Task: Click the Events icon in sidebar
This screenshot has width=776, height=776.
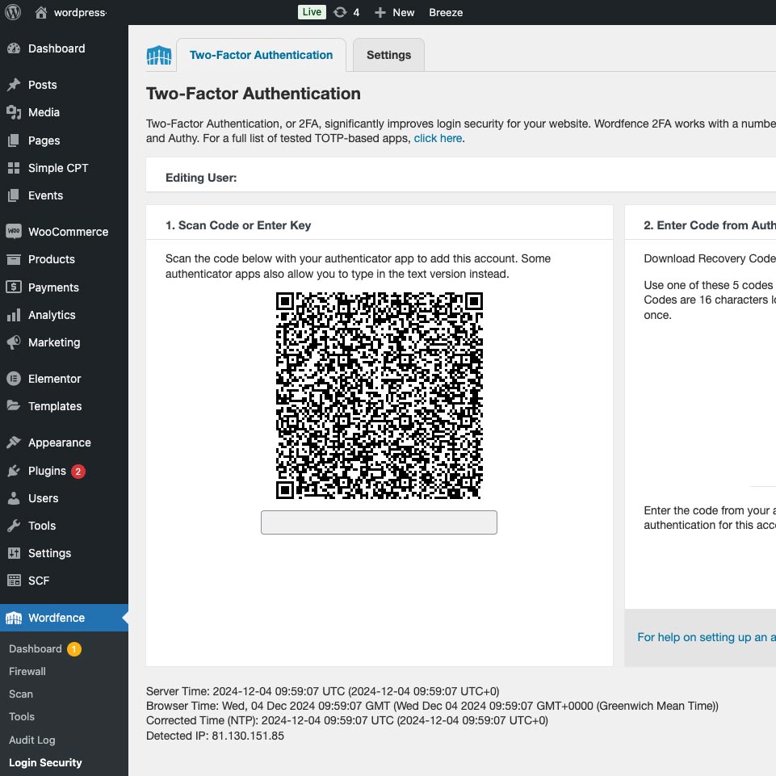Action: tap(14, 195)
